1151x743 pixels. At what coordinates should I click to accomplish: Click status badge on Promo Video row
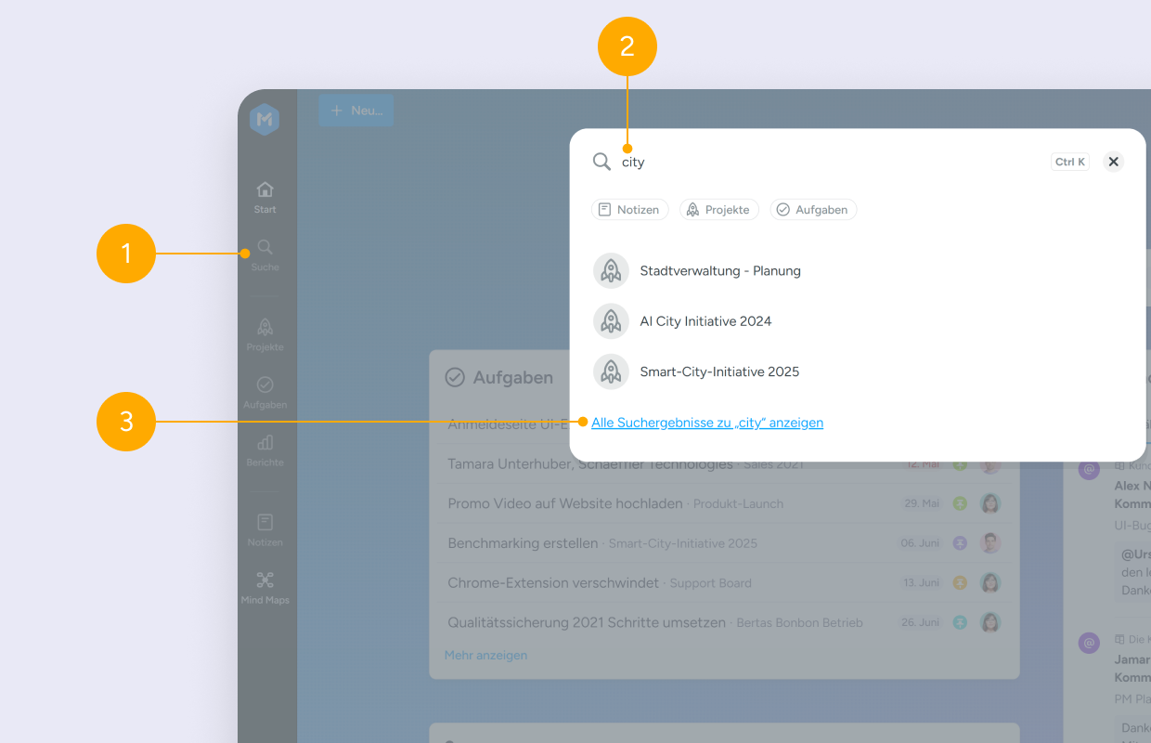961,503
